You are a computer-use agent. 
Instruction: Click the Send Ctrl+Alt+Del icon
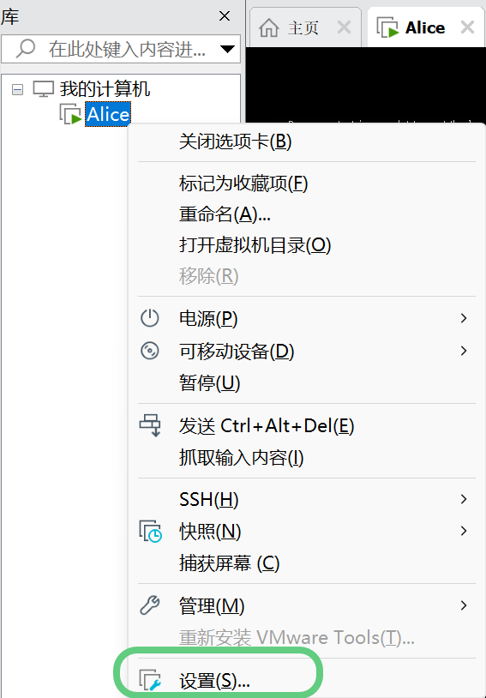click(150, 425)
